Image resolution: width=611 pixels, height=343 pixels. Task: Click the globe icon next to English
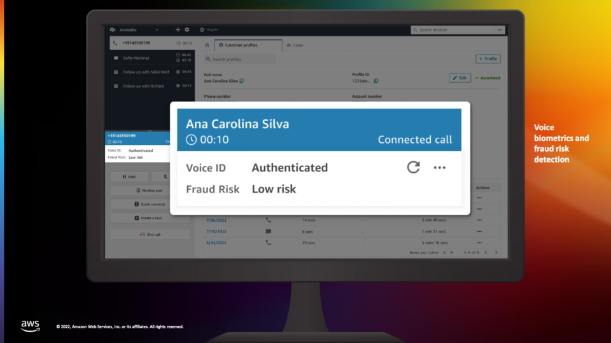[x=202, y=30]
